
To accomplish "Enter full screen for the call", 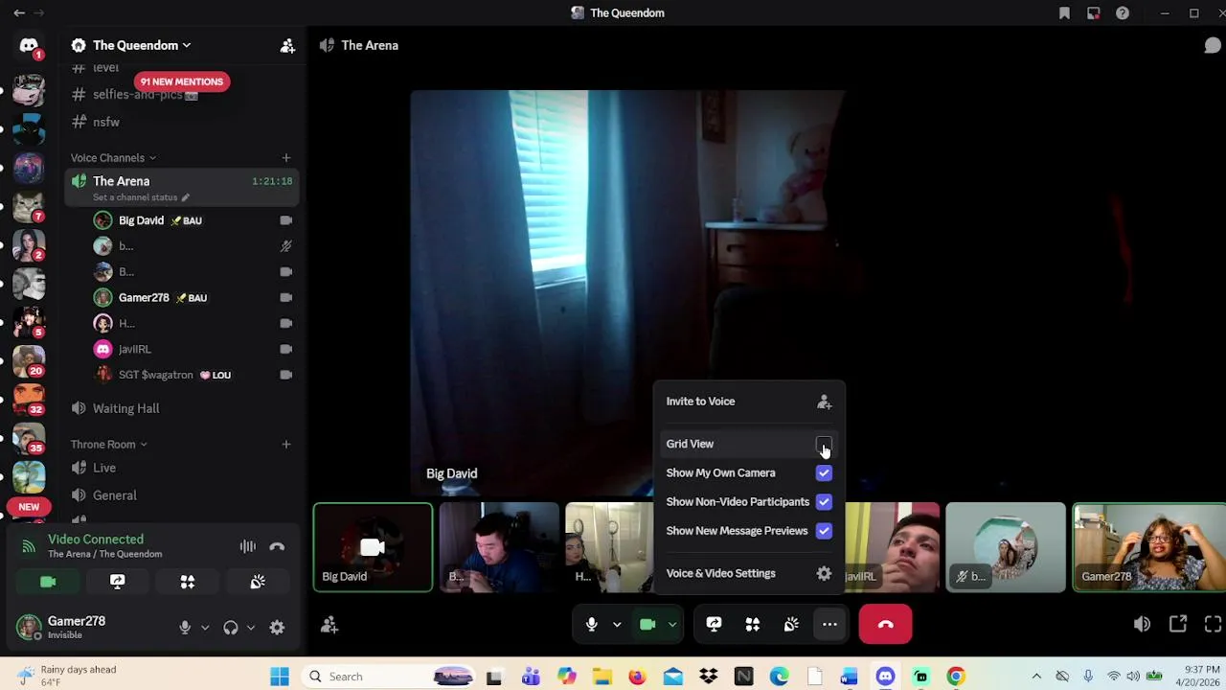I will point(1213,624).
